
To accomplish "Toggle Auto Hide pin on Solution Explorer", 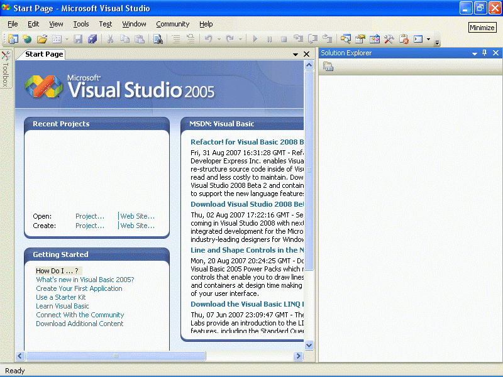I will [x=484, y=53].
